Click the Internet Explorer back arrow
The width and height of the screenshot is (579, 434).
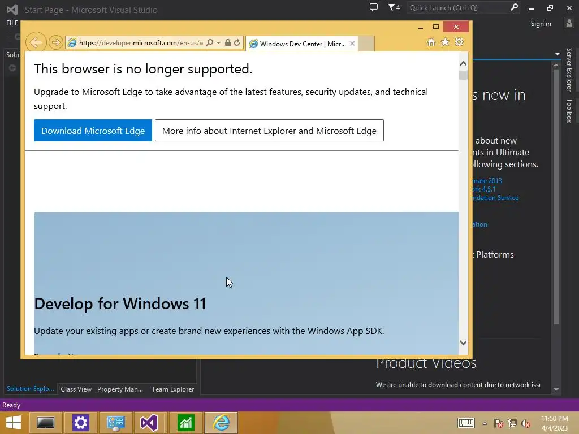click(x=36, y=42)
